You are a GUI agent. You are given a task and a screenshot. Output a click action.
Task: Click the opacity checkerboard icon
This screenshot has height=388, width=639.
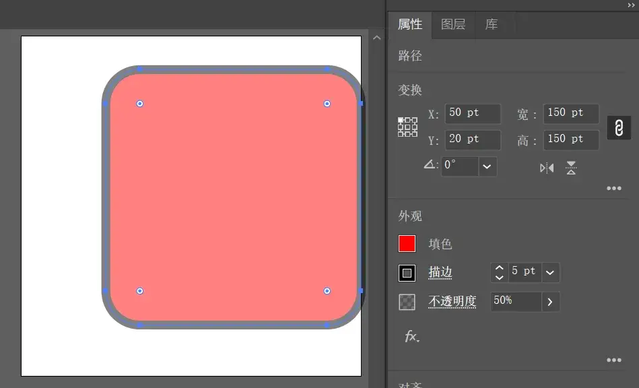pyautogui.click(x=407, y=302)
